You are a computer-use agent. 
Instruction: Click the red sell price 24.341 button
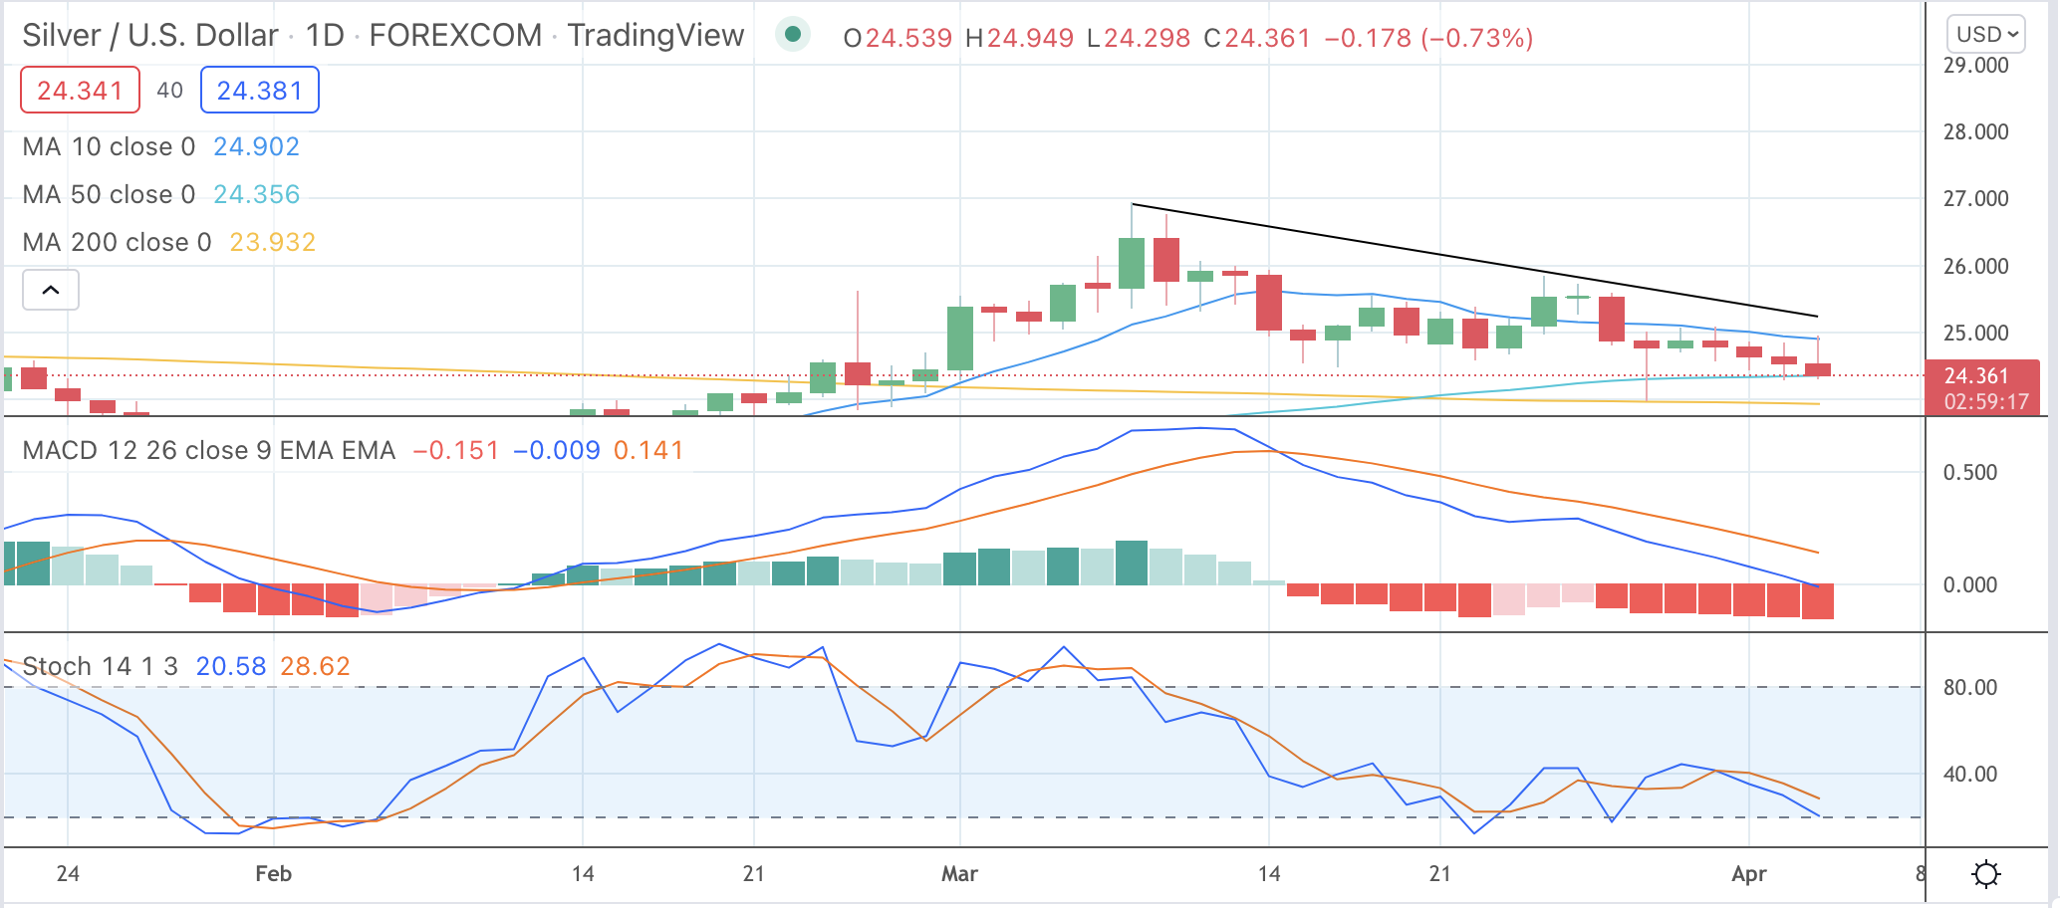pyautogui.click(x=80, y=91)
